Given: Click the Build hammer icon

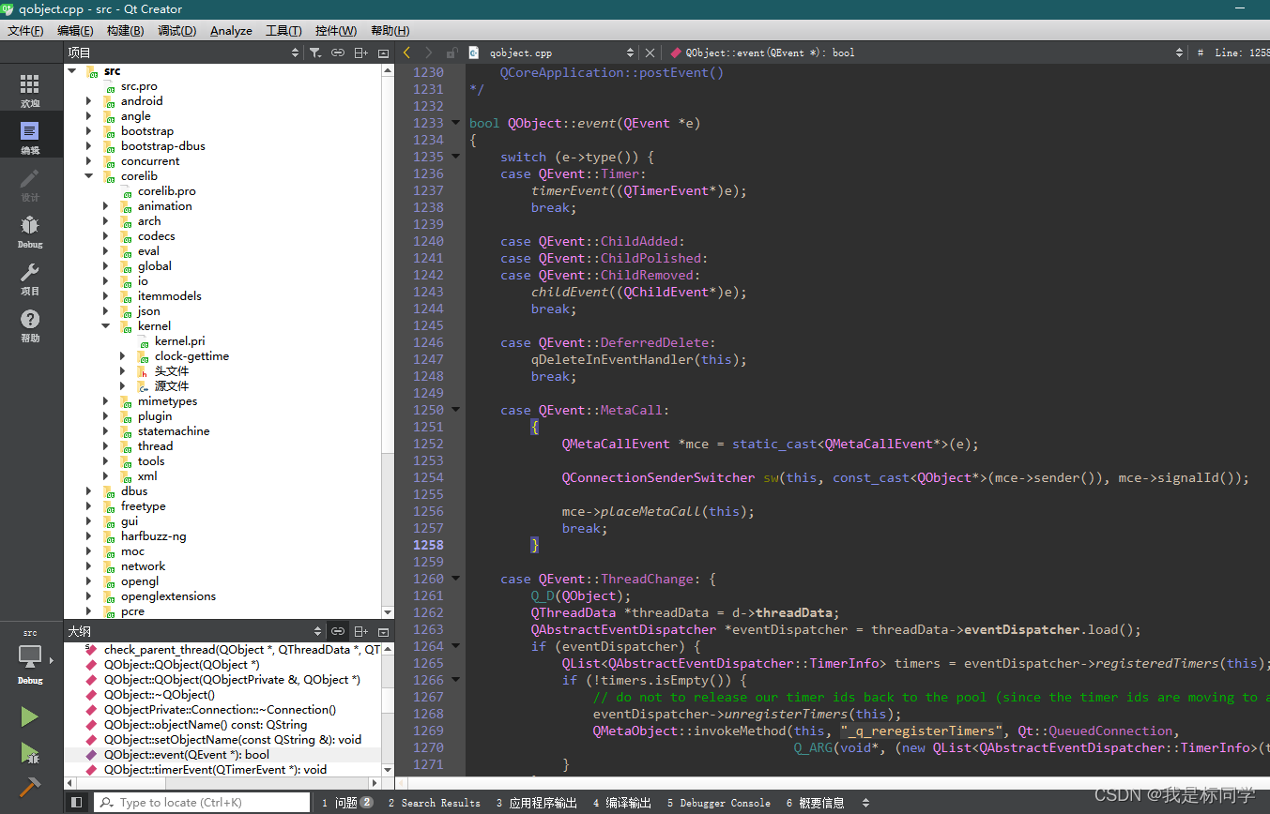Looking at the screenshot, I should tap(30, 787).
